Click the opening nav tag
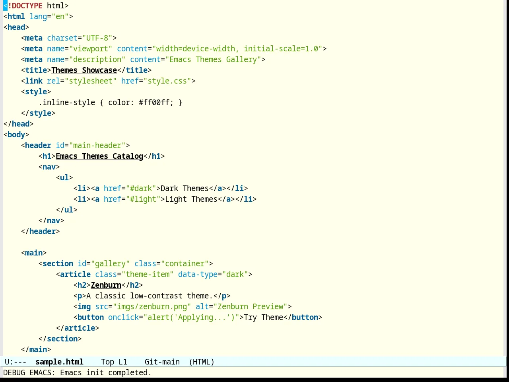Screen dimensions: 509x382 pyautogui.click(x=49, y=167)
